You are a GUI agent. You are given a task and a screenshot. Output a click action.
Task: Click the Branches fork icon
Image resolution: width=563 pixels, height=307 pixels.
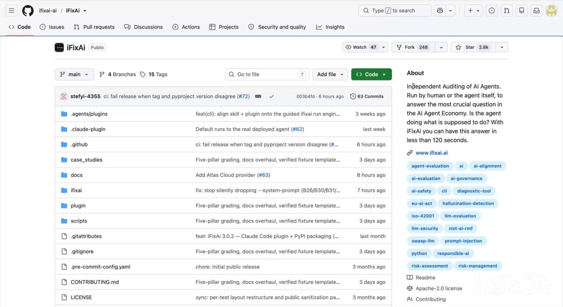point(102,74)
